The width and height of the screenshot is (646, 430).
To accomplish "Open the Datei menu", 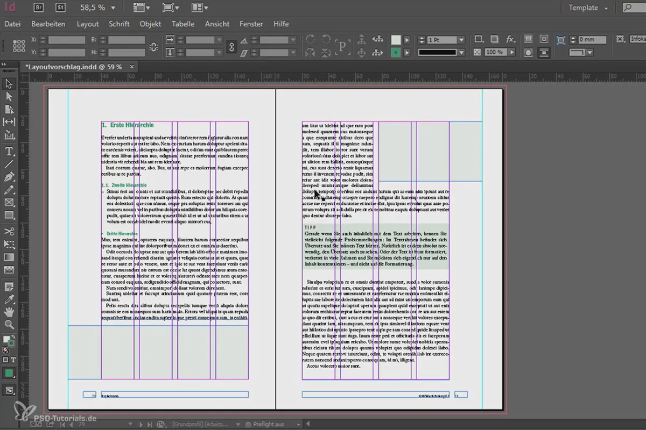I will [12, 24].
